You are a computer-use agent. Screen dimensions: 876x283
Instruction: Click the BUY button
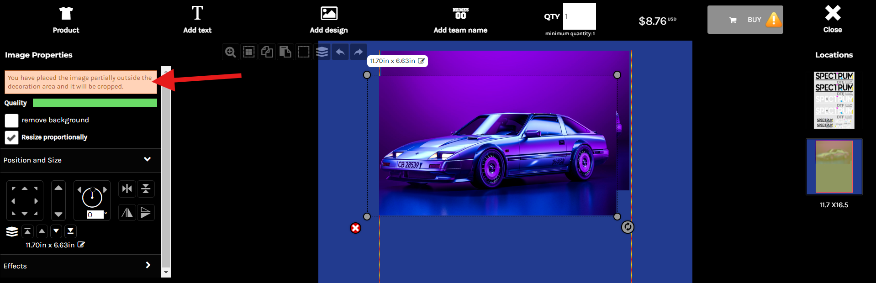click(745, 20)
